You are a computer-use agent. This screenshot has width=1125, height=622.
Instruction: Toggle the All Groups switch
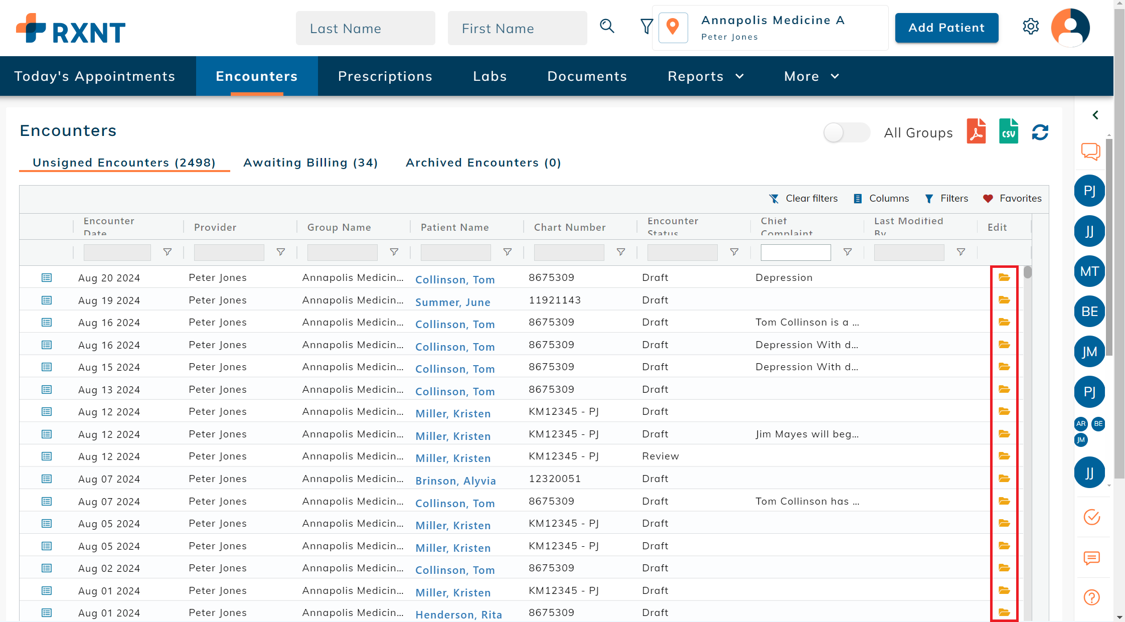click(846, 133)
